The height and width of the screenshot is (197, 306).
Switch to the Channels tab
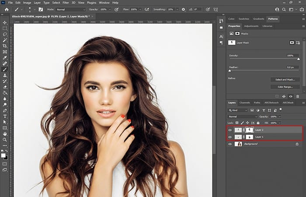click(244, 102)
